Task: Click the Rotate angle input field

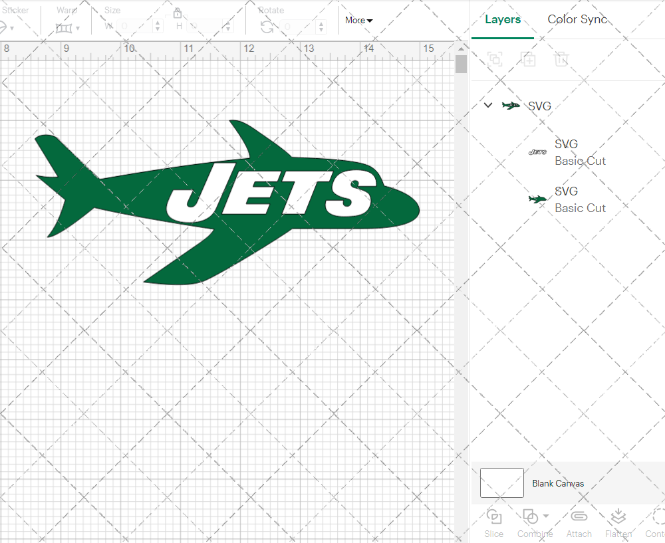Action: [x=299, y=27]
